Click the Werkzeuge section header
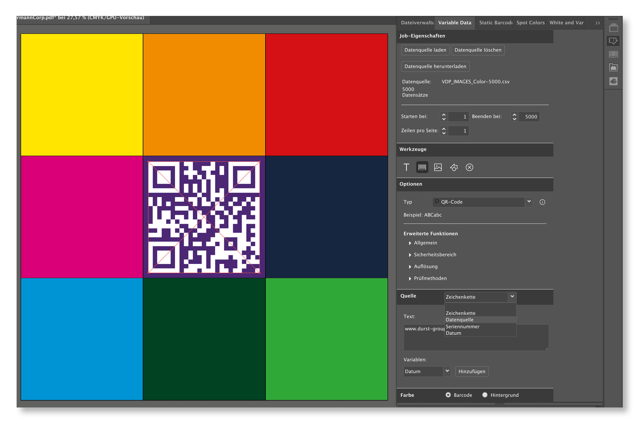This screenshot has width=638, height=424. [475, 149]
